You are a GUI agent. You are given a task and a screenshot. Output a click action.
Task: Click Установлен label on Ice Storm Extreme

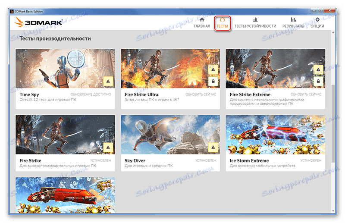coord(310,160)
